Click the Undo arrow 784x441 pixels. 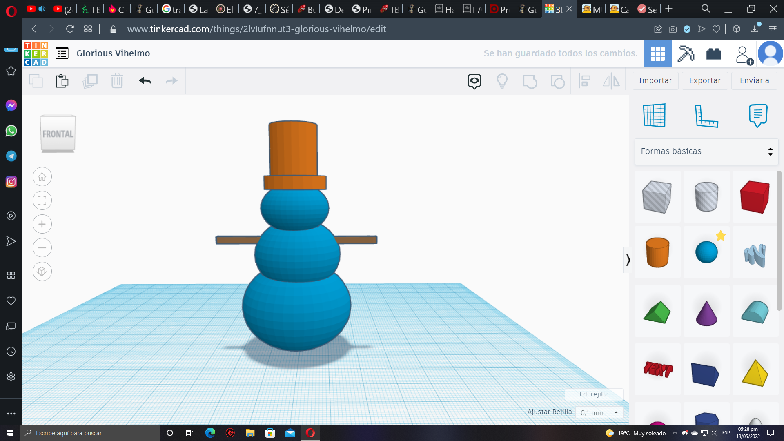(144, 81)
